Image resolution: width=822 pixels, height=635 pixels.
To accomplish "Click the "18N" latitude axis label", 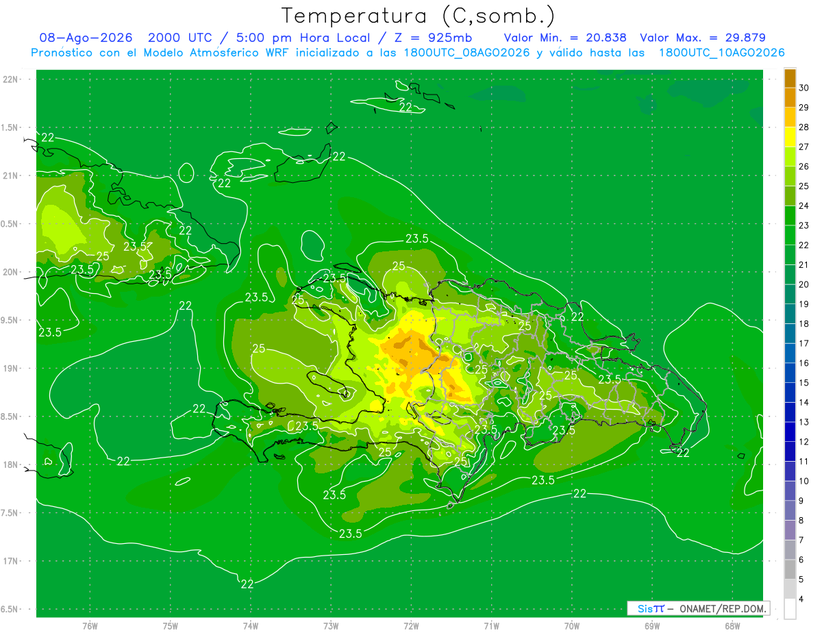I will (x=10, y=465).
